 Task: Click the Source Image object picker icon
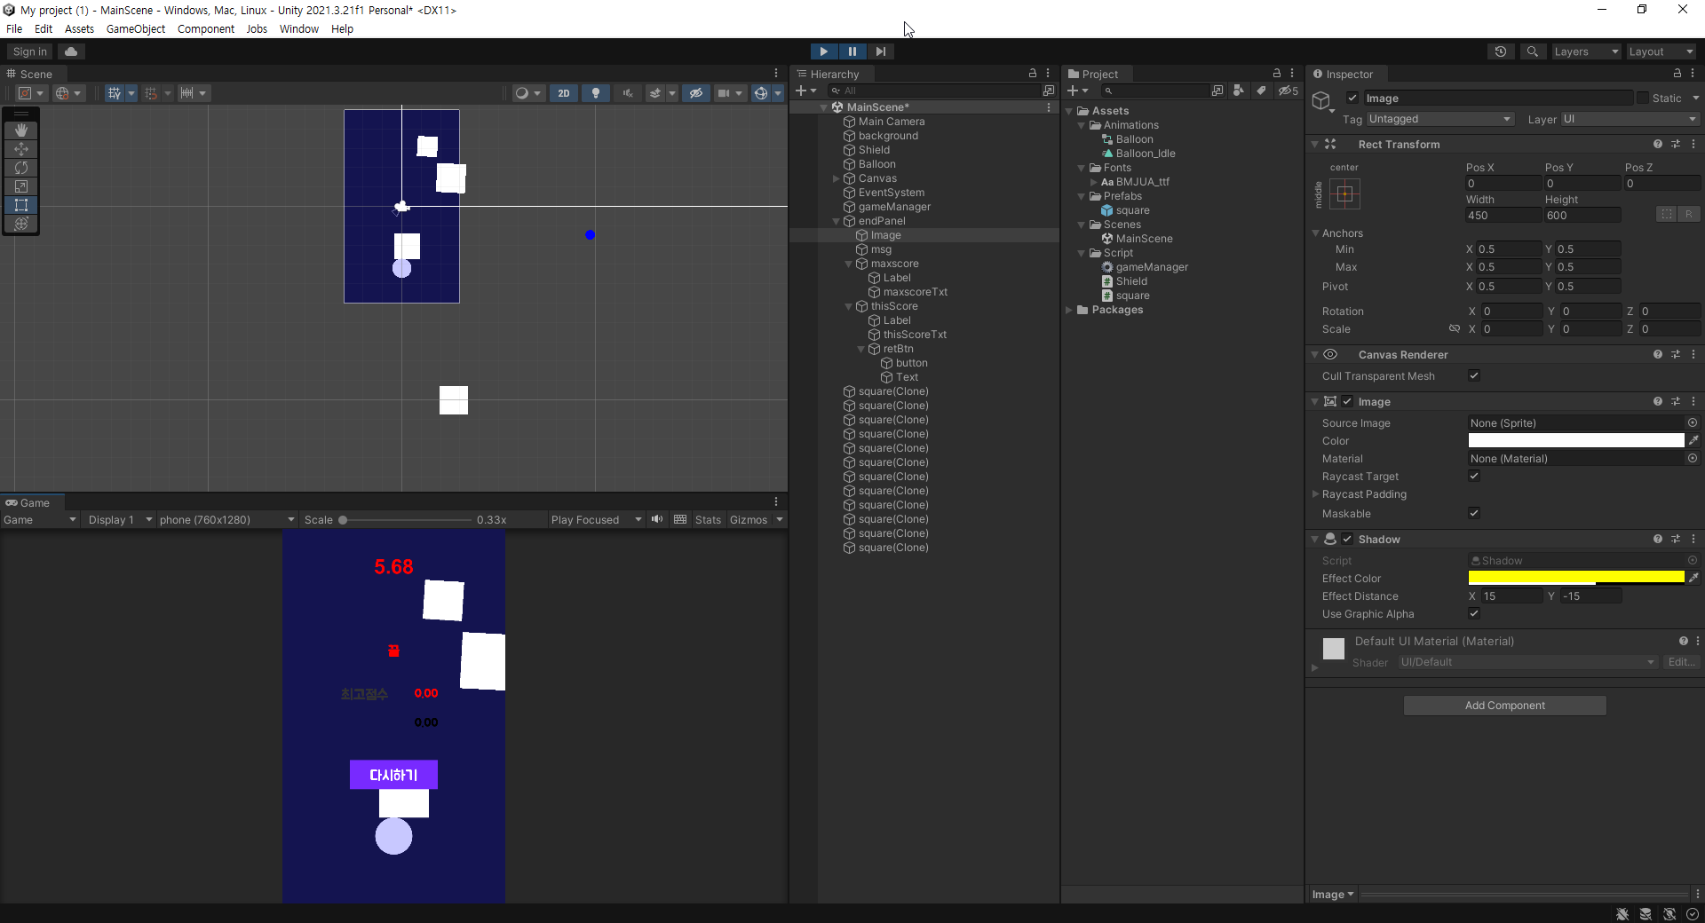click(x=1693, y=423)
